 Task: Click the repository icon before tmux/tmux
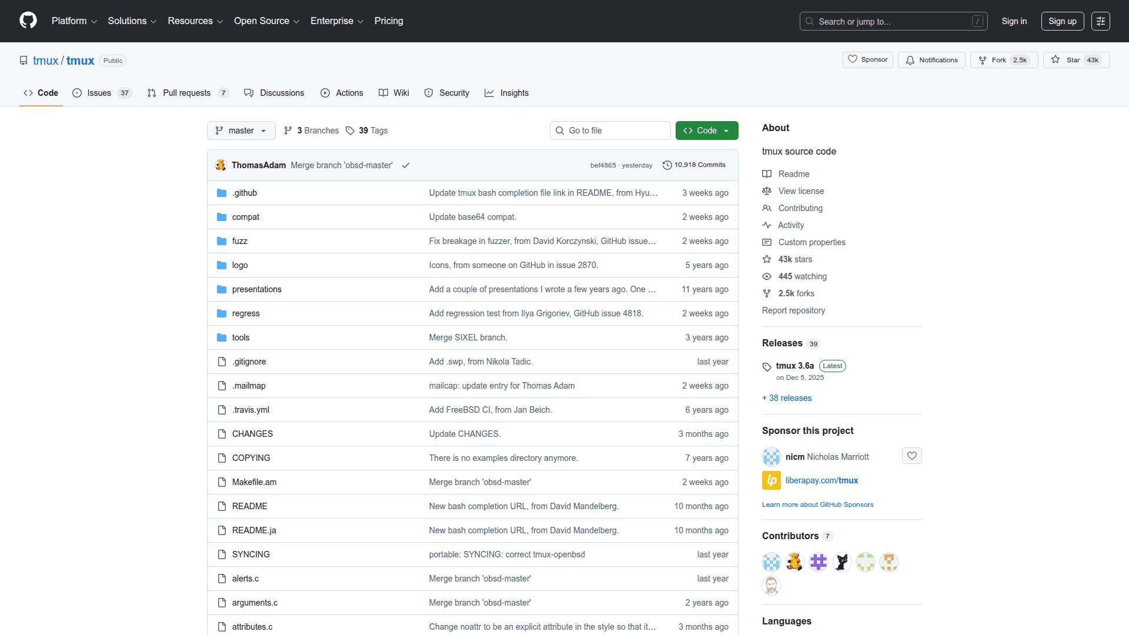pos(24,61)
